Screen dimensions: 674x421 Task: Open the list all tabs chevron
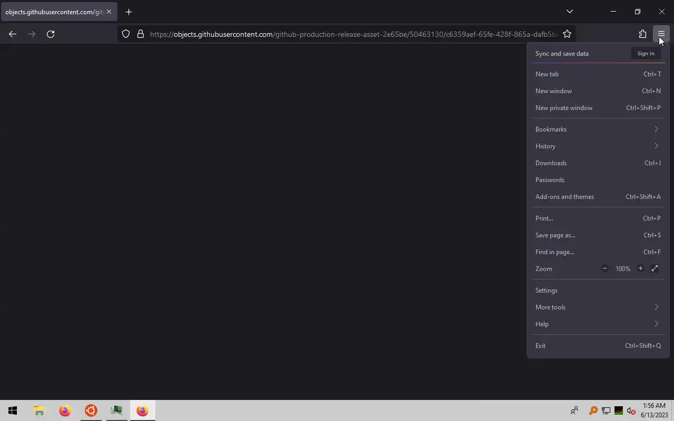(570, 12)
